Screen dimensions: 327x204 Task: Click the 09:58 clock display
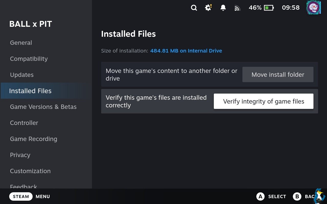291,8
